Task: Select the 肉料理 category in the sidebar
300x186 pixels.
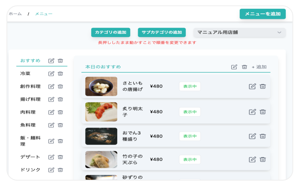Action: [28, 112]
